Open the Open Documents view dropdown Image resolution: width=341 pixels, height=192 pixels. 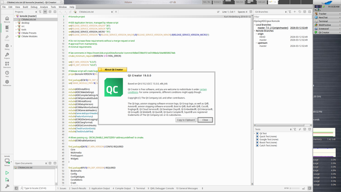(x=31, y=163)
